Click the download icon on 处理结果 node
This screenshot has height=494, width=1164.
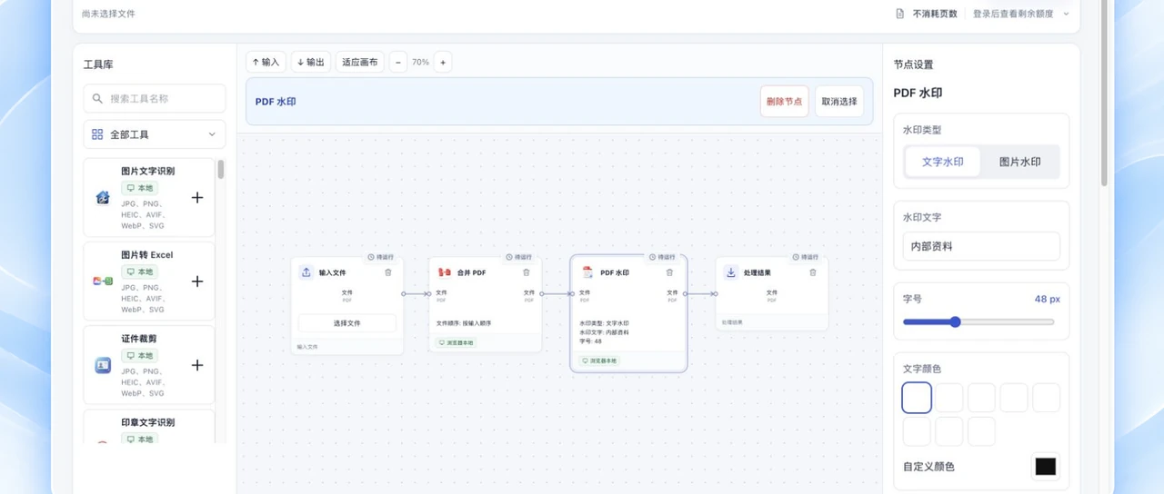[x=730, y=272]
